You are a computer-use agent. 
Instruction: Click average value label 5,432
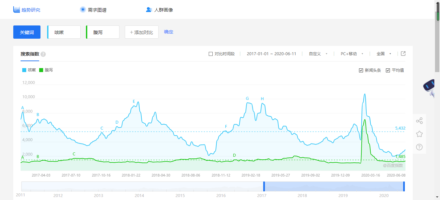click(x=400, y=128)
